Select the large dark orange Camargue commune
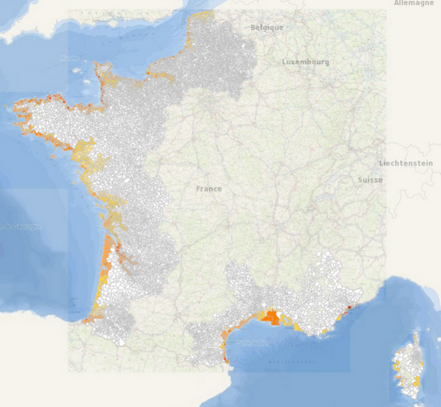The image size is (441, 407). click(270, 318)
